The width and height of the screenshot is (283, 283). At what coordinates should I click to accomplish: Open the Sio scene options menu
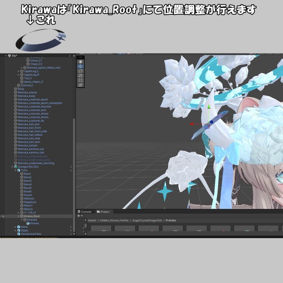[70, 56]
